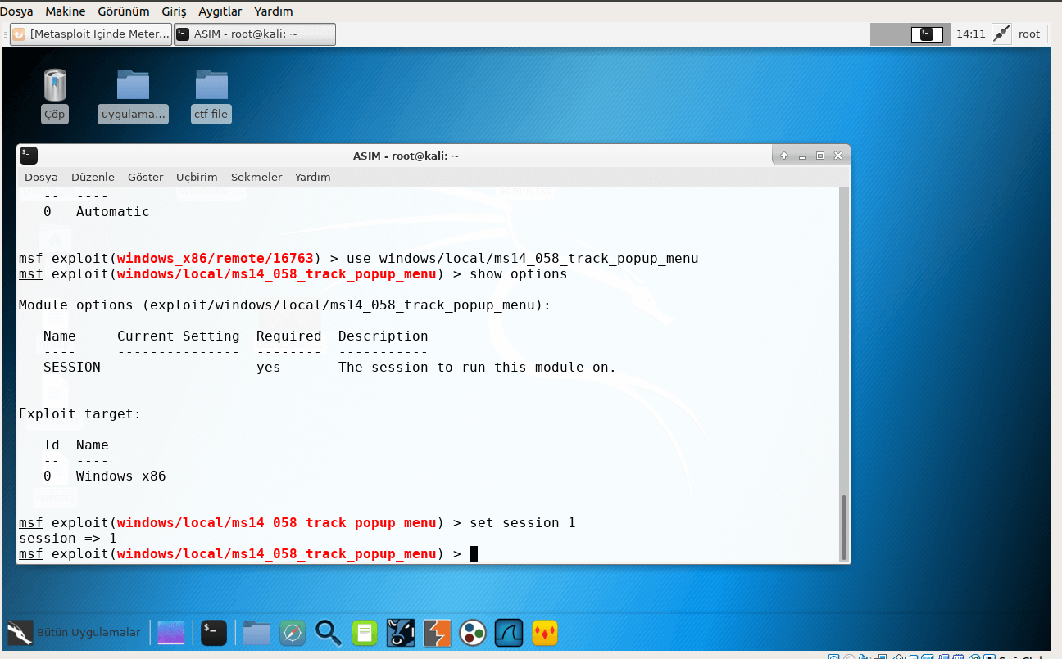The height and width of the screenshot is (659, 1062).
Task: Click 'The session to run this module on.' description
Action: 478,367
